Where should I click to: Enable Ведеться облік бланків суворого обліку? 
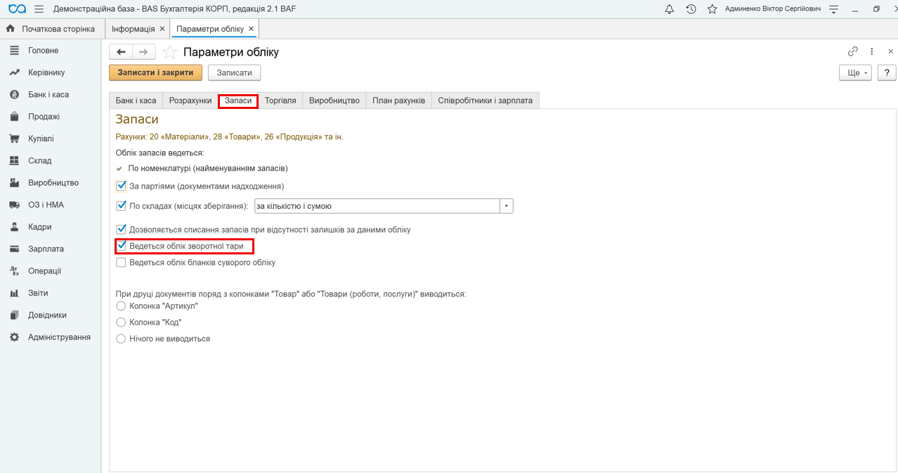121,262
